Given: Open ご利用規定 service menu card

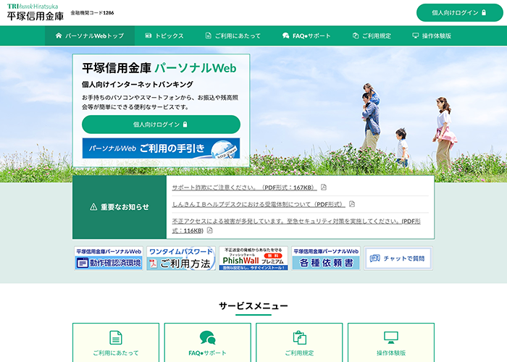Looking at the screenshot, I should point(299,342).
